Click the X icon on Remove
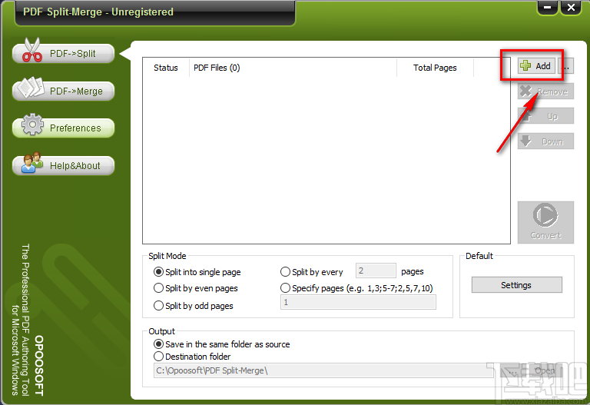Screen dimensions: 590x405 pos(525,91)
